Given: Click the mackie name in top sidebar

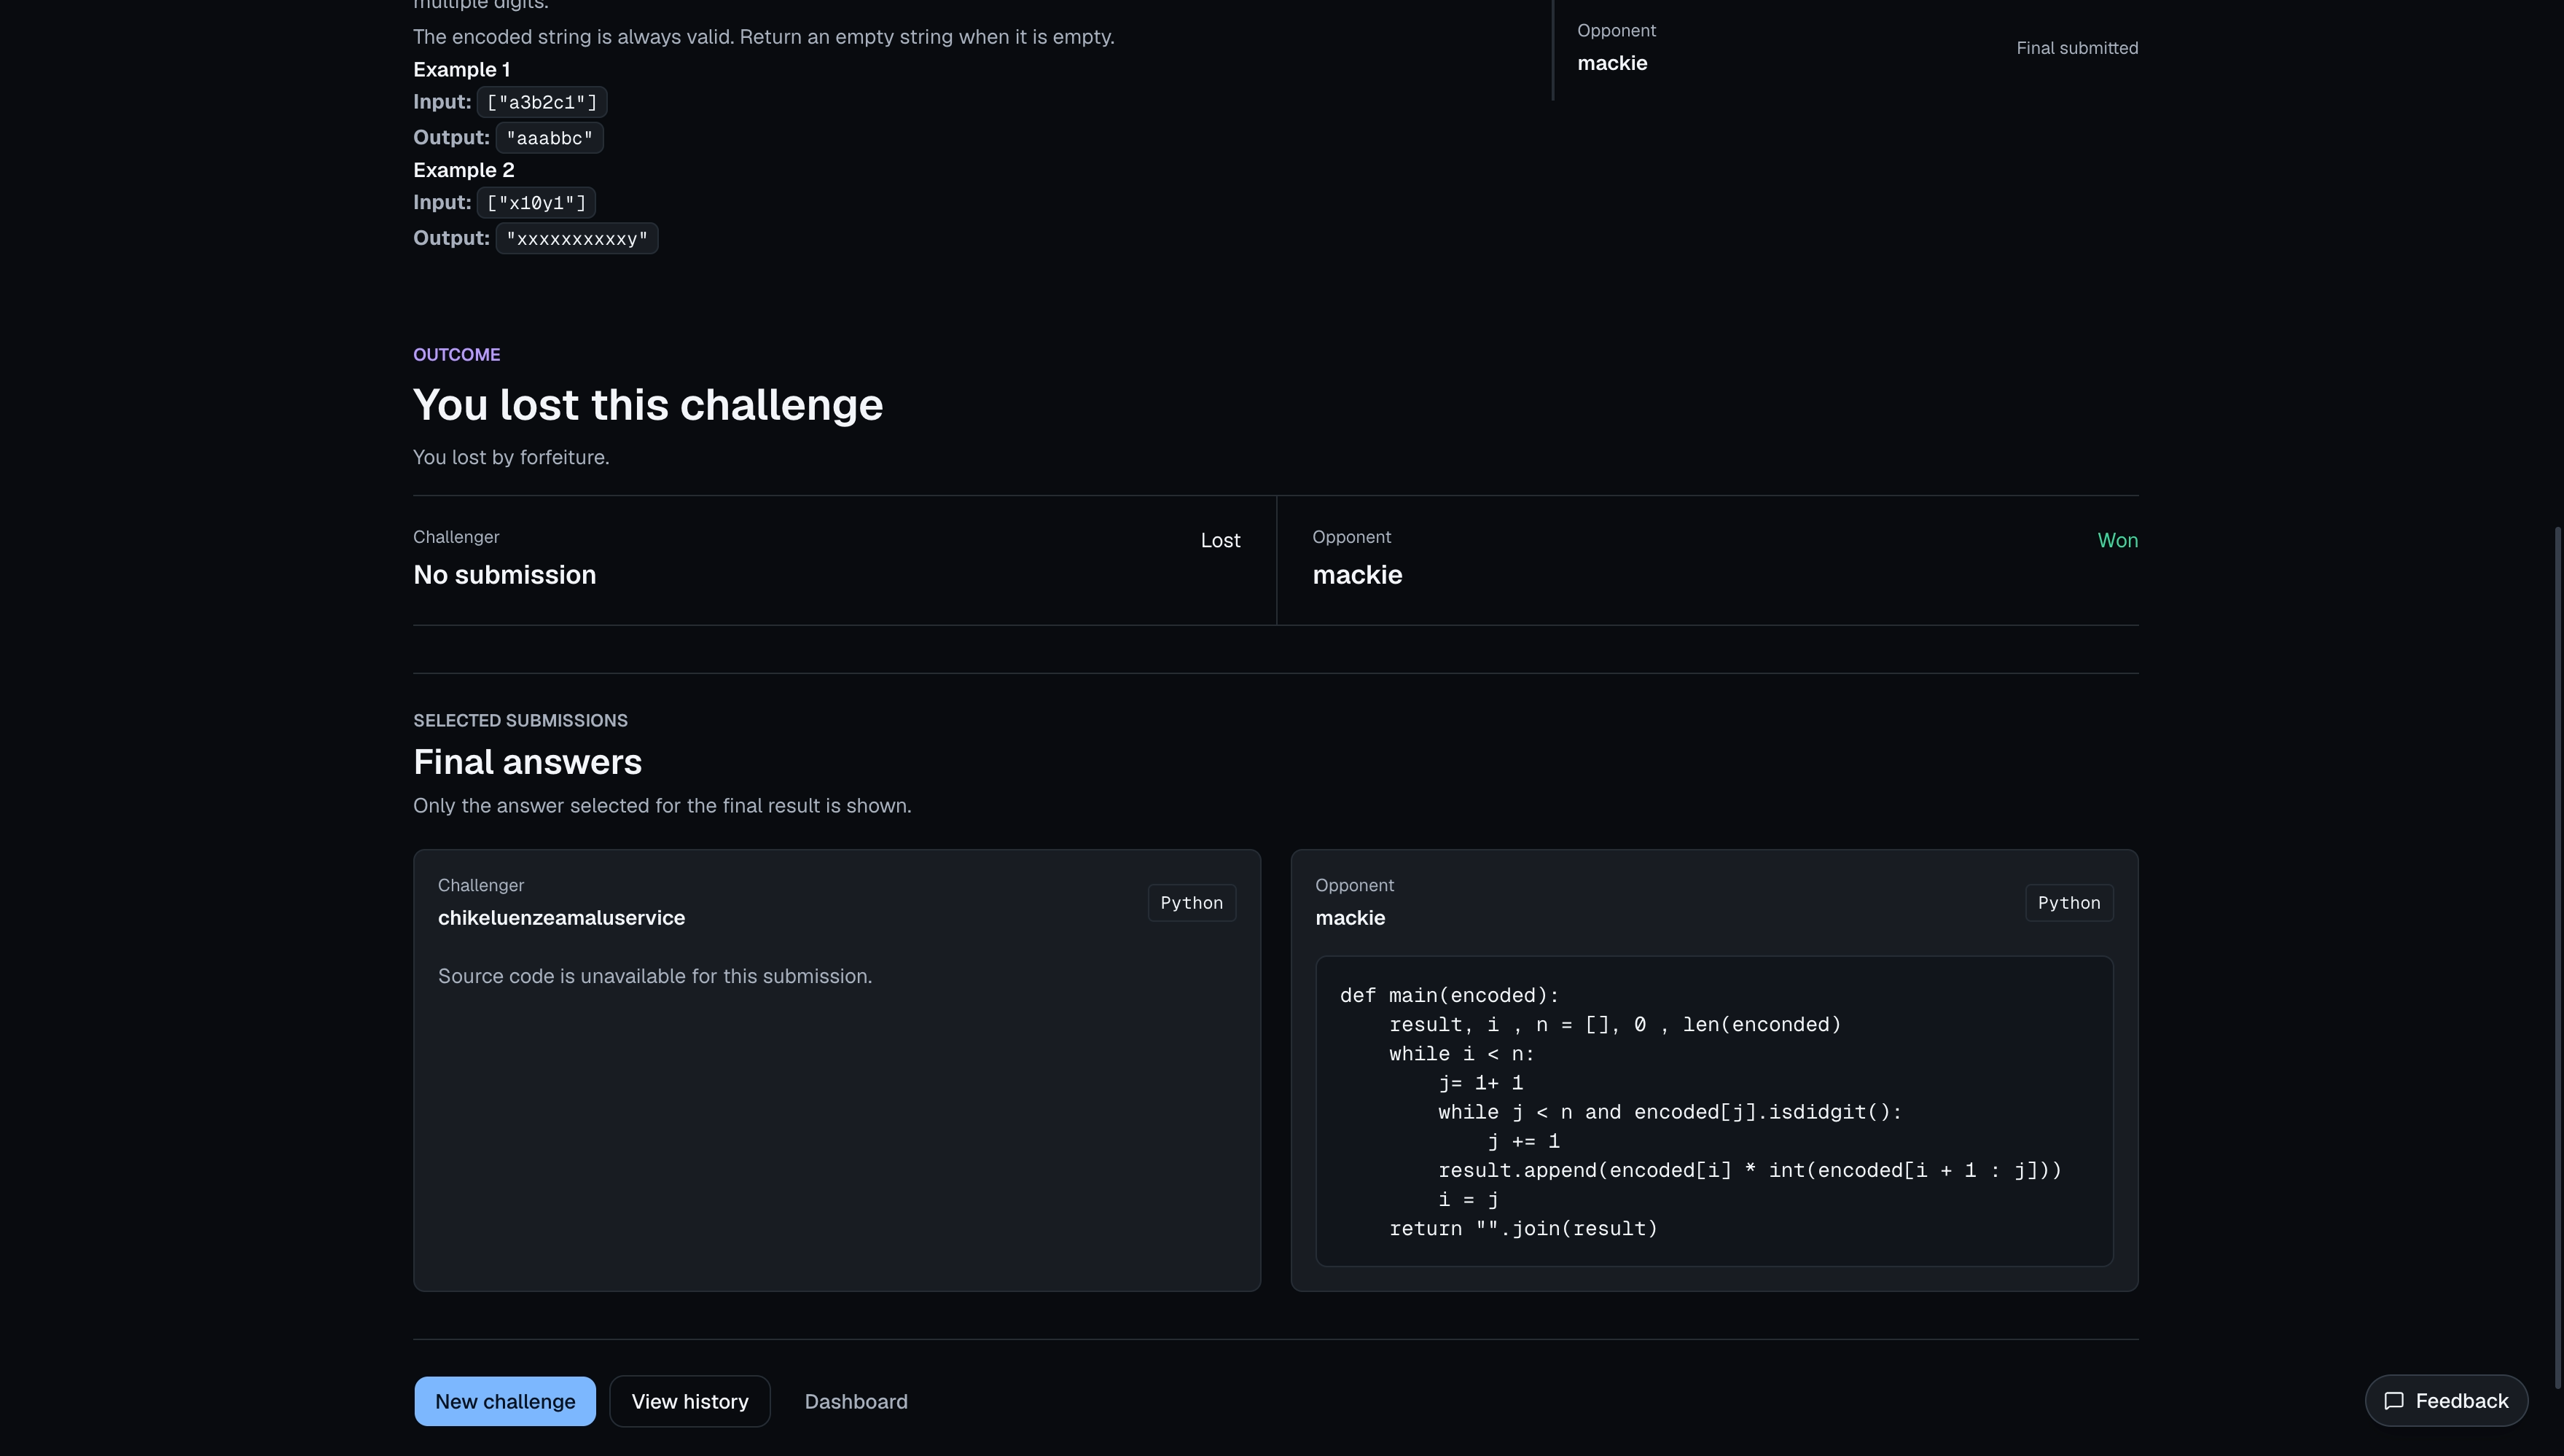Looking at the screenshot, I should tap(1612, 63).
